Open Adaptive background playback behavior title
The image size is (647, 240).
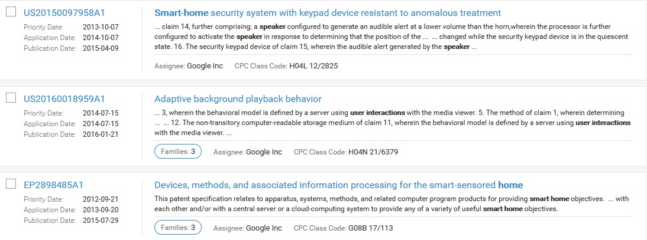(238, 98)
